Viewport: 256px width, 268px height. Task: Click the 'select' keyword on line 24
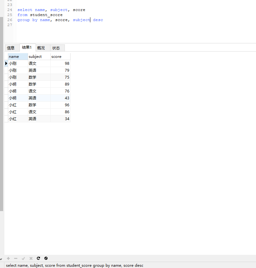coord(25,10)
